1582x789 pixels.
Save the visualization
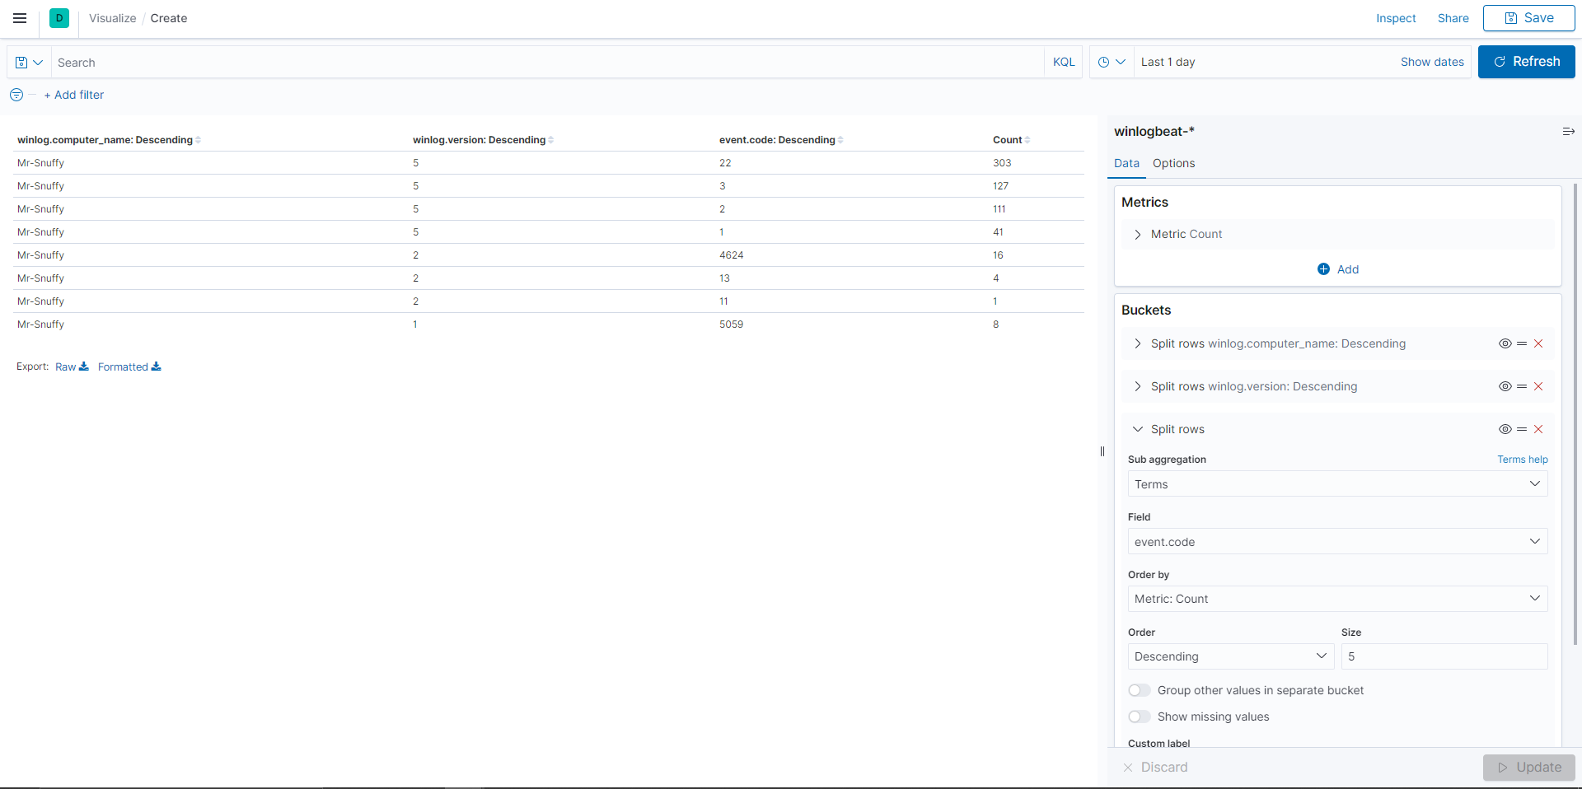click(1528, 18)
